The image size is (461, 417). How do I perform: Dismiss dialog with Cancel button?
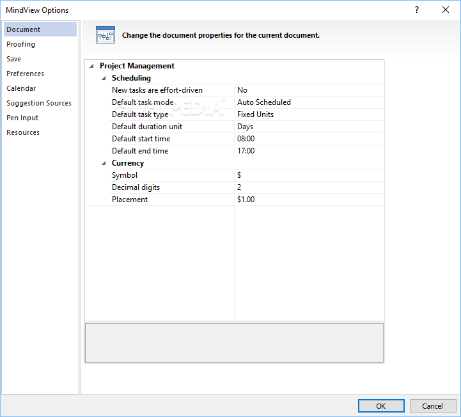click(432, 406)
